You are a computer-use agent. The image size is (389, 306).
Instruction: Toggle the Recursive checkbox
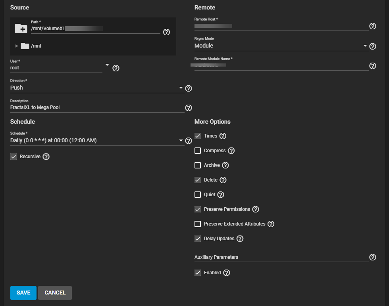click(13, 157)
